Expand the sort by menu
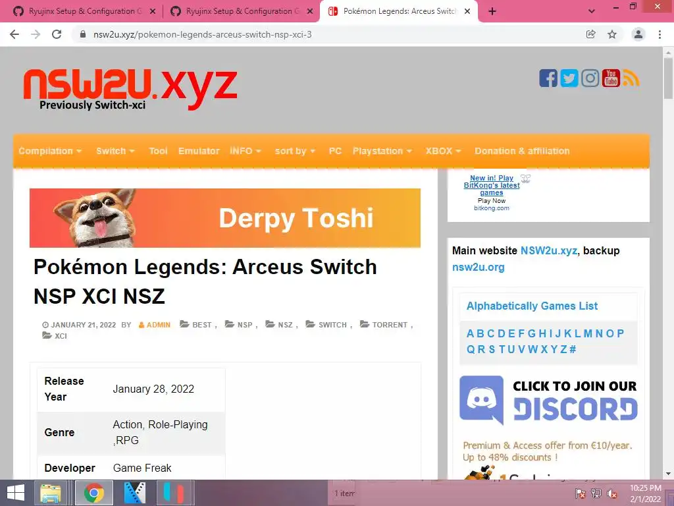This screenshot has height=506, width=674. pos(296,151)
